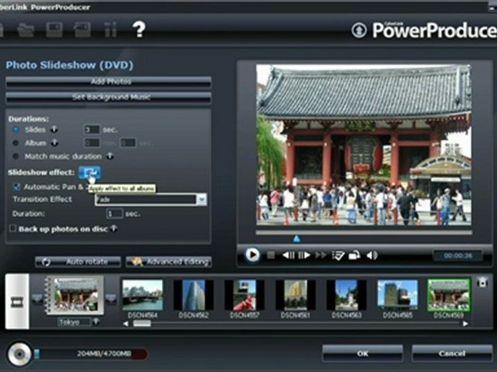
Task: Click Set Background Music button
Action: [x=108, y=98]
